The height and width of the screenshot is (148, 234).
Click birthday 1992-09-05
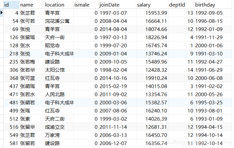(x=213, y=13)
